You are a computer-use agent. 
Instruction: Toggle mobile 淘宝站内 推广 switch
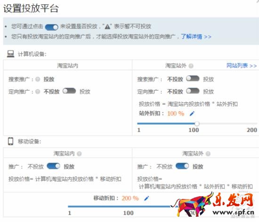[54, 166]
